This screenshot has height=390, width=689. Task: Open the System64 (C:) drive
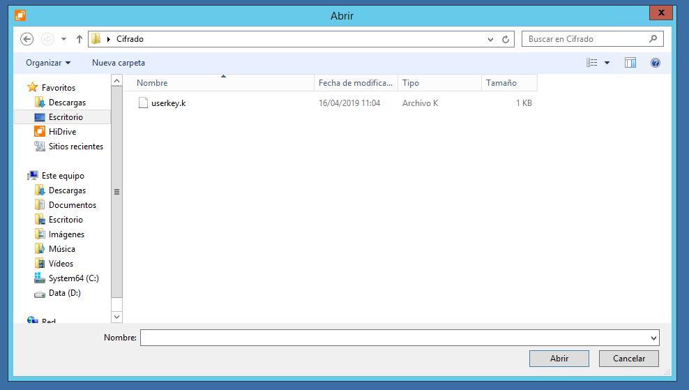(74, 278)
